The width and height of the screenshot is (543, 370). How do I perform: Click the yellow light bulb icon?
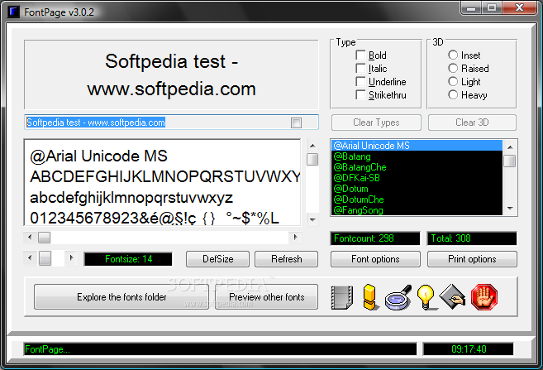(426, 297)
